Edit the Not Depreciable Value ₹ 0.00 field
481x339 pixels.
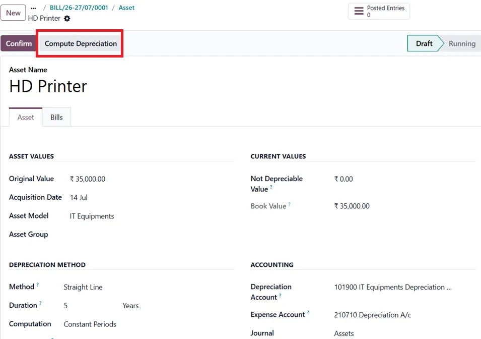(343, 179)
